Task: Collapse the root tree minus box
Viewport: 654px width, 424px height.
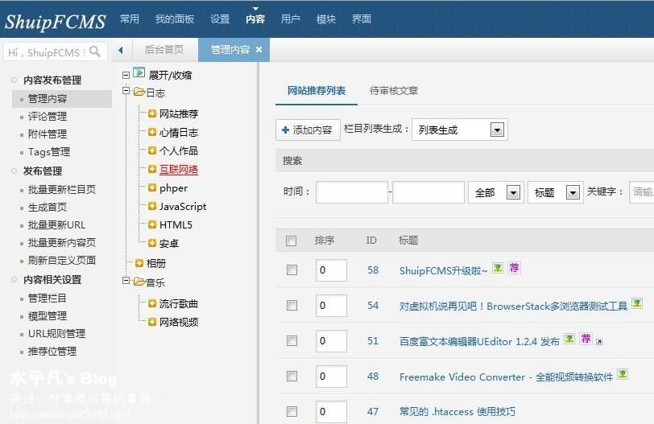Action: point(126,76)
